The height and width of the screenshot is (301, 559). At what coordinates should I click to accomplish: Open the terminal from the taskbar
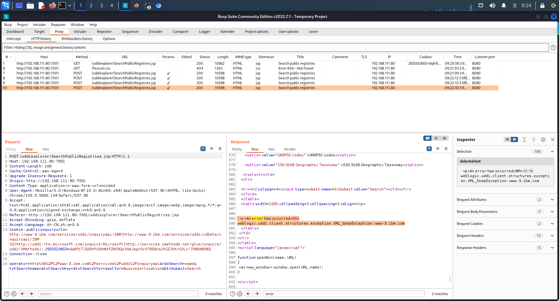pos(62,6)
